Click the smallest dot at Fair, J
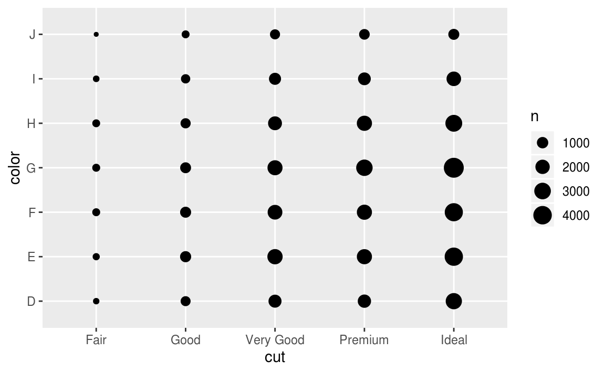The height and width of the screenshot is (373, 605). pos(96,34)
